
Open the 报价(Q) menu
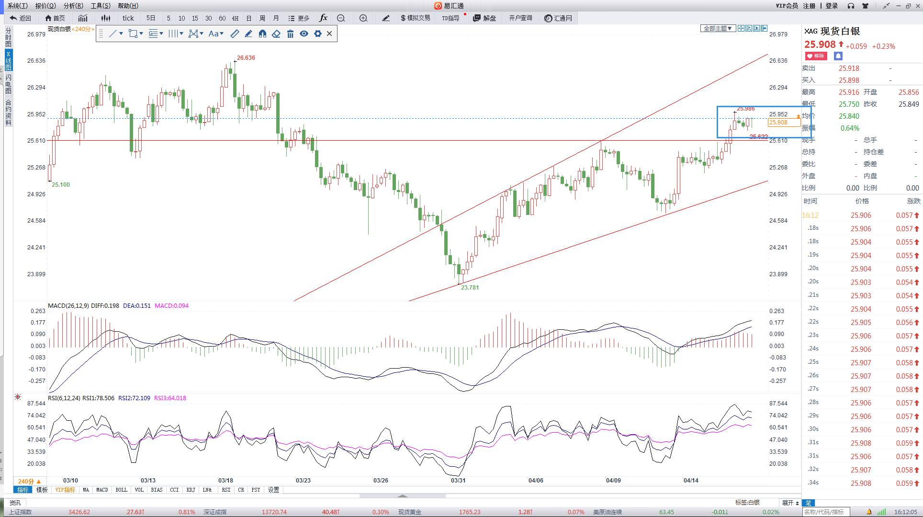[x=45, y=6]
